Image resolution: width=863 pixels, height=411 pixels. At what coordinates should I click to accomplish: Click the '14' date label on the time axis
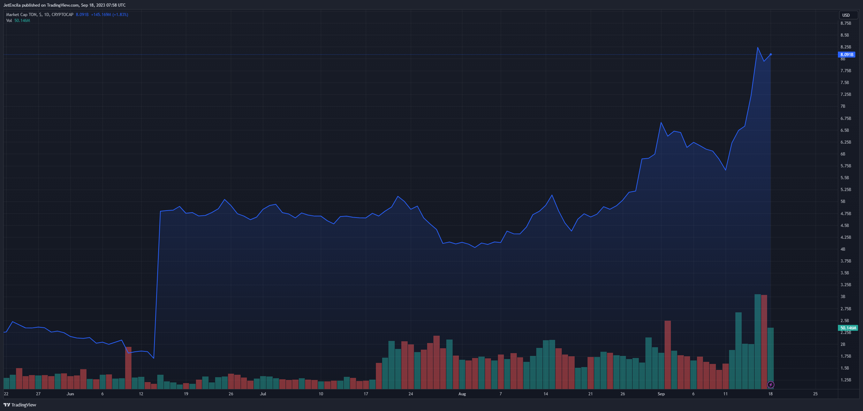pyautogui.click(x=546, y=394)
